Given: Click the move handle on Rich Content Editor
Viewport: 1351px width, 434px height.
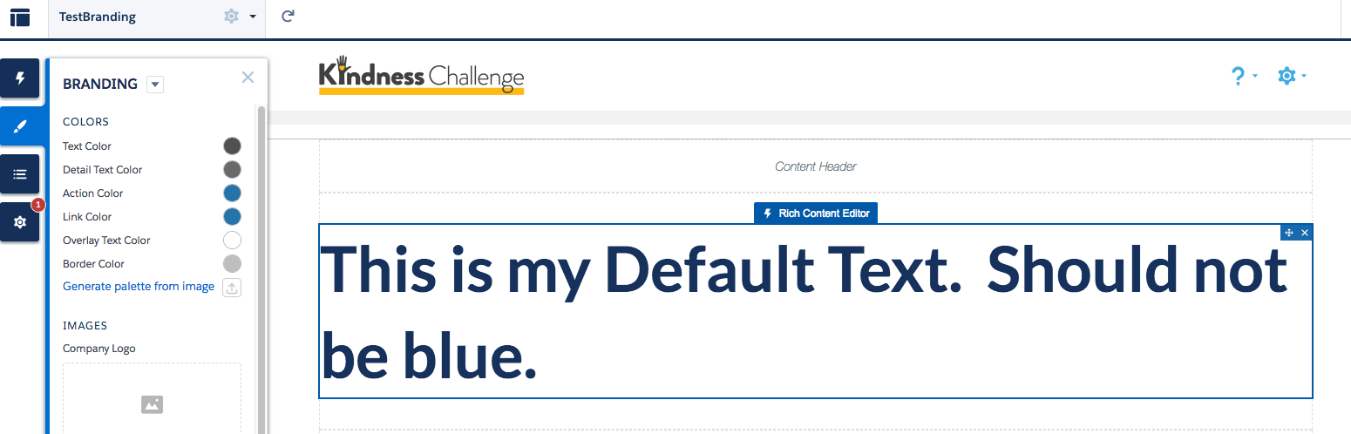Looking at the screenshot, I should (x=1289, y=233).
